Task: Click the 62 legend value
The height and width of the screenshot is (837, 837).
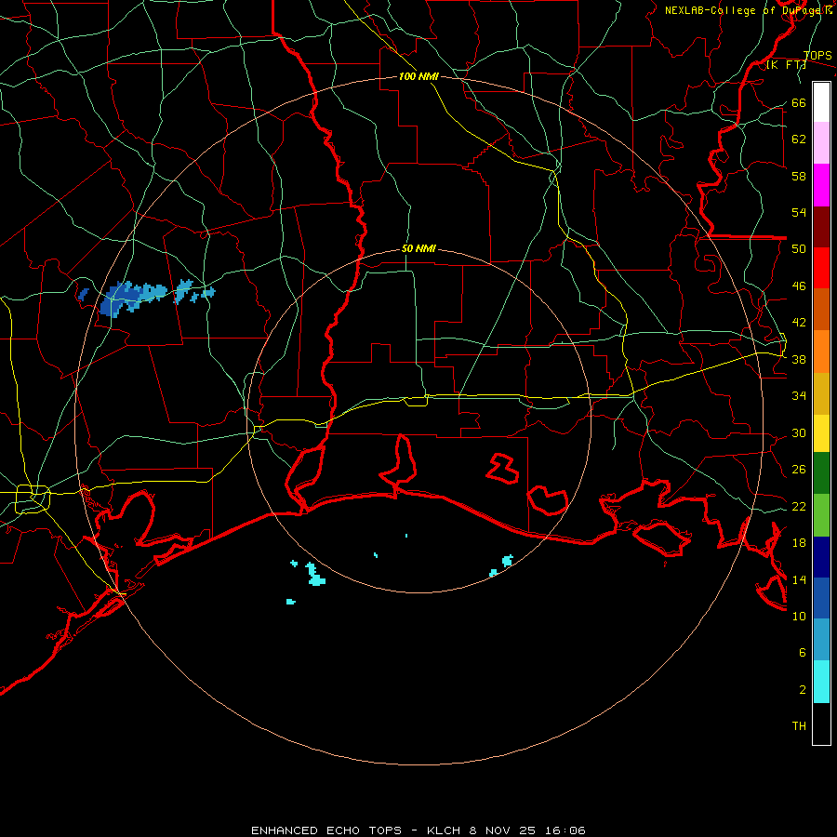Action: (x=799, y=139)
